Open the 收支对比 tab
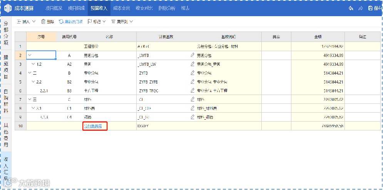This screenshot has width=383, height=190. tap(144, 8)
